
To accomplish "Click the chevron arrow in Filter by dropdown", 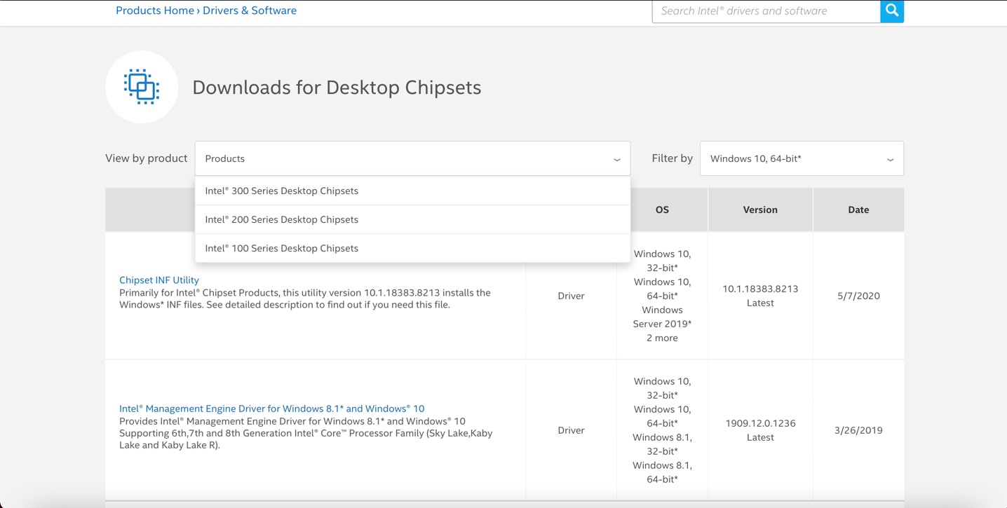I will click(x=890, y=159).
